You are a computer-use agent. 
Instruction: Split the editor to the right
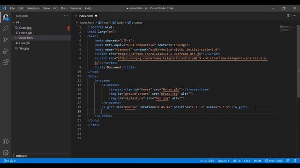point(288,15)
